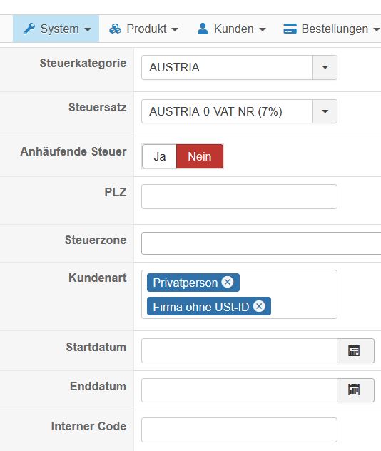This screenshot has height=451, width=381.
Task: Click into the Steuerzone field
Action: tap(261, 243)
